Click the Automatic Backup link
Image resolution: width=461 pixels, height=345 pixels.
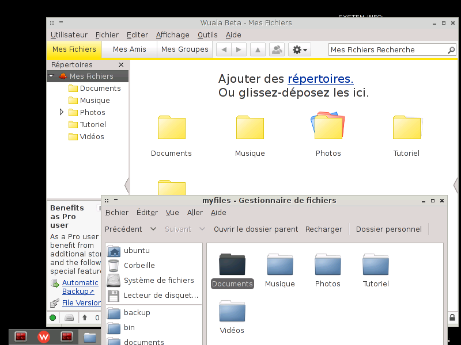pos(80,287)
